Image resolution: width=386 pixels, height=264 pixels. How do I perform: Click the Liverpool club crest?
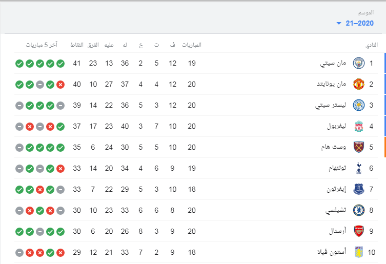tap(359, 126)
